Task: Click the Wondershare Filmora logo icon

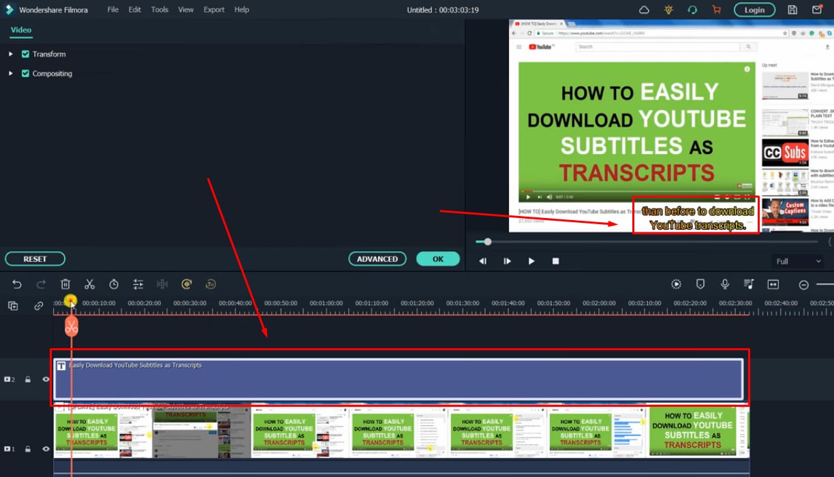Action: pyautogui.click(x=10, y=10)
